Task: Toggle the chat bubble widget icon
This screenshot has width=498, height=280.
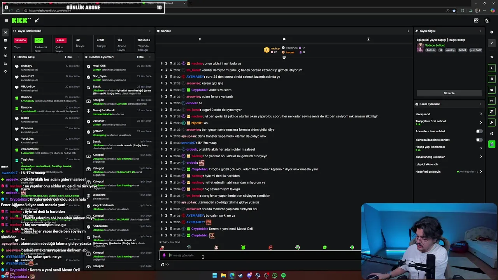Action: coord(492,90)
